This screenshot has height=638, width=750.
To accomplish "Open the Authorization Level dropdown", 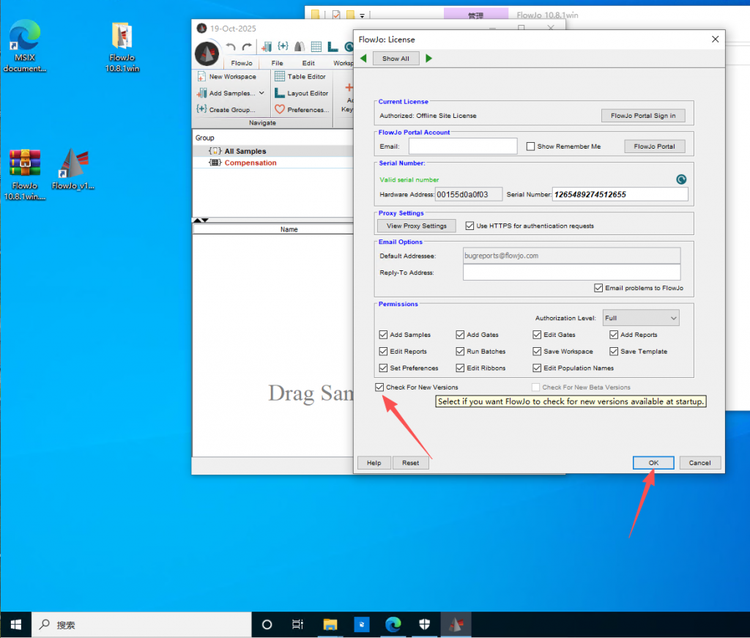I will coord(641,318).
